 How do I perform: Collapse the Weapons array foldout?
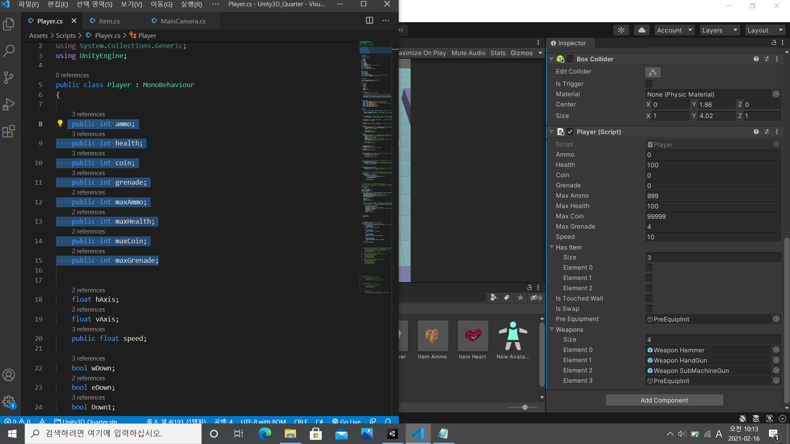pos(552,329)
